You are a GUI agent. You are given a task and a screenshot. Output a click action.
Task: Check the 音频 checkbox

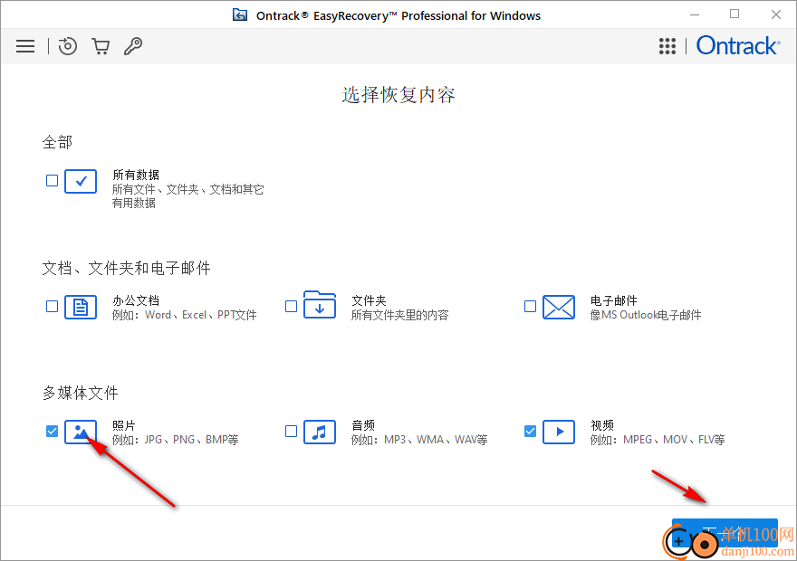(291, 432)
